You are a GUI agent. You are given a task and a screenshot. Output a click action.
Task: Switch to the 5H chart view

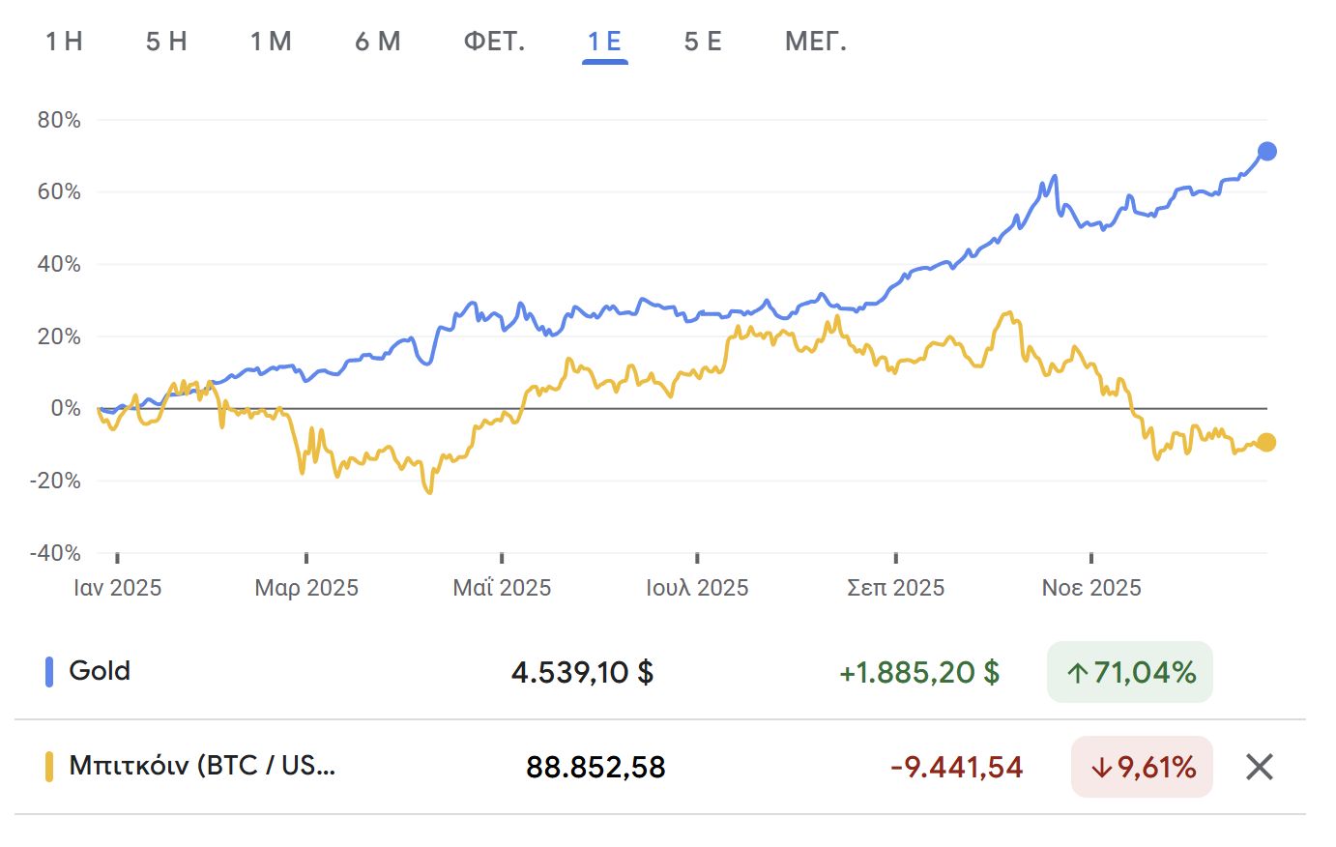pyautogui.click(x=164, y=42)
